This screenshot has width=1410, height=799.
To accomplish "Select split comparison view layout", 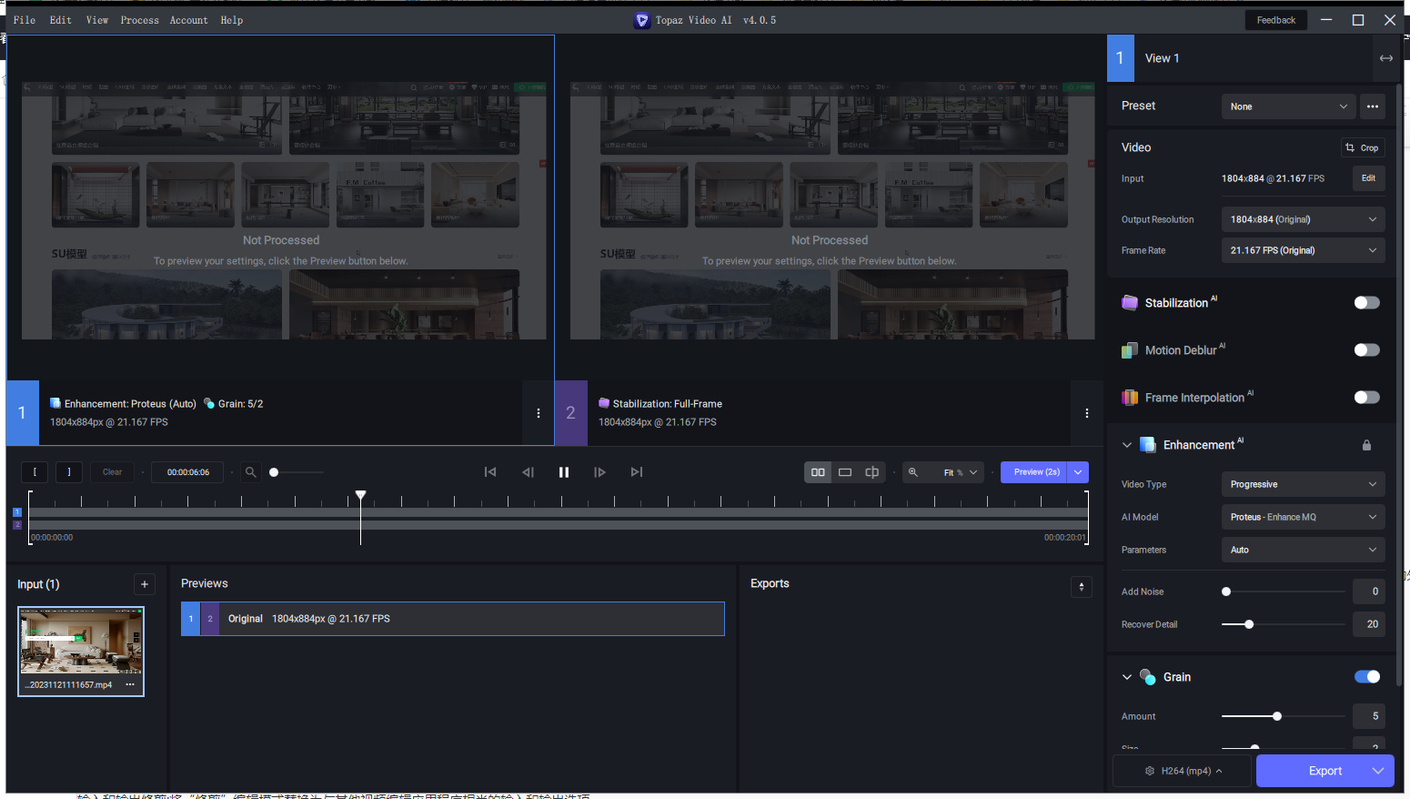I will [871, 471].
